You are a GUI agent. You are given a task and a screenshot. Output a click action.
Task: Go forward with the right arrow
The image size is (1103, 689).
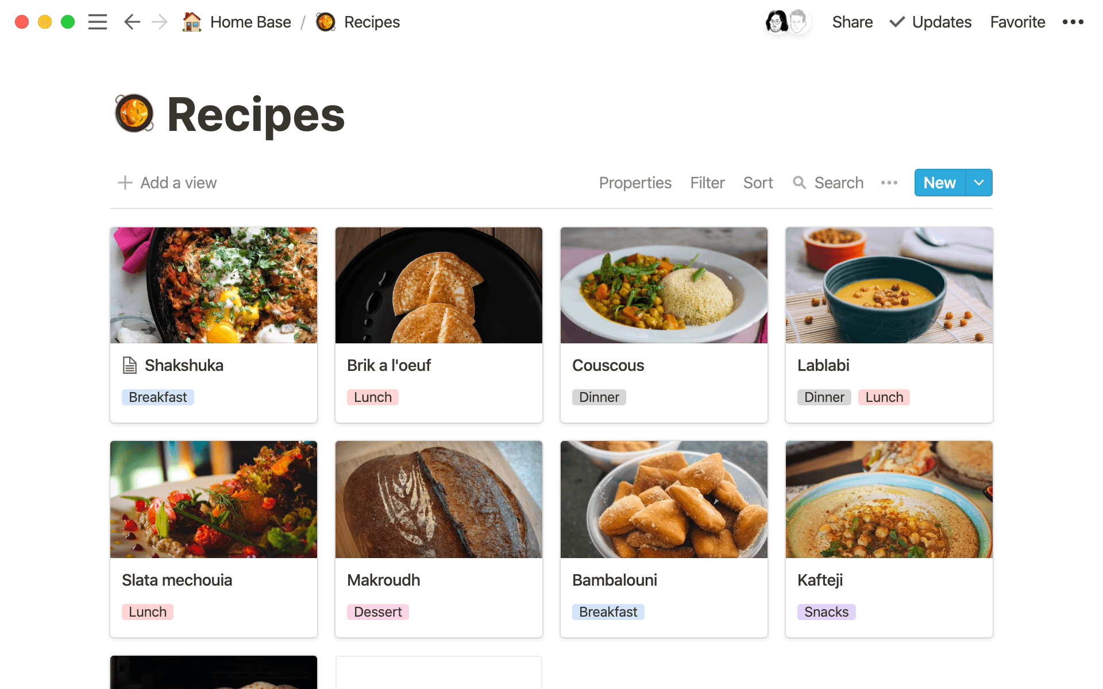click(x=160, y=22)
